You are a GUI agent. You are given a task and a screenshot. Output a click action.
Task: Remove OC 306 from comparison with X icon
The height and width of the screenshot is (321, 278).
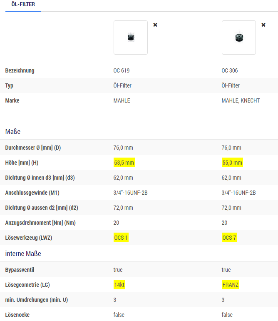(x=263, y=25)
